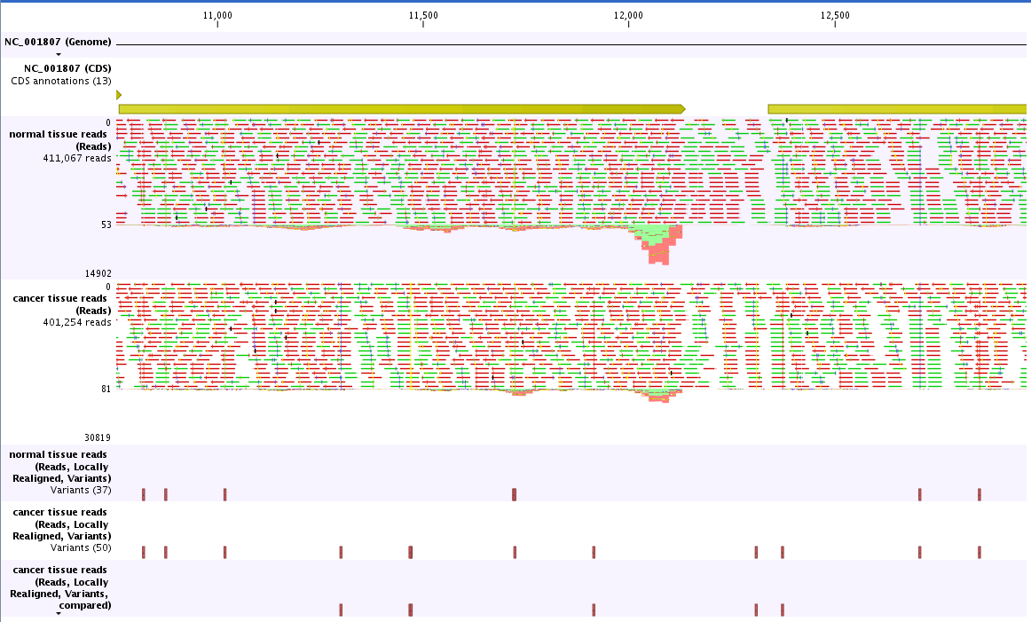Viewport: 1031px width, 622px height.
Task: Click the genome reference line in the Genome track
Action: click(571, 44)
